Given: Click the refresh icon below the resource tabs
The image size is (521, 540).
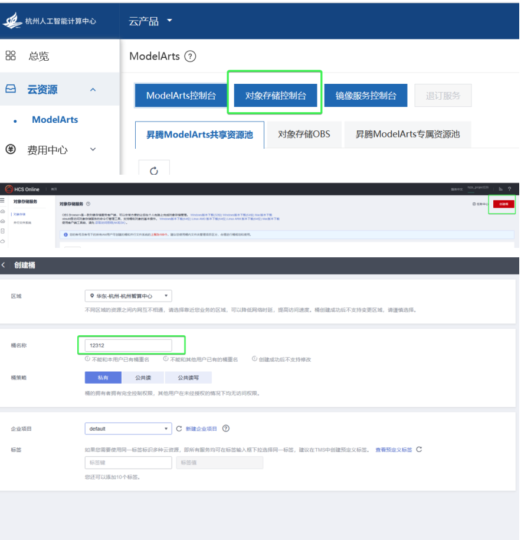Looking at the screenshot, I should pos(154,171).
